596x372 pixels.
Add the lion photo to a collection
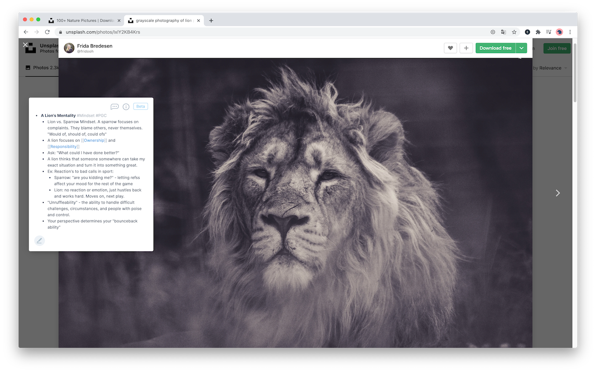click(466, 48)
